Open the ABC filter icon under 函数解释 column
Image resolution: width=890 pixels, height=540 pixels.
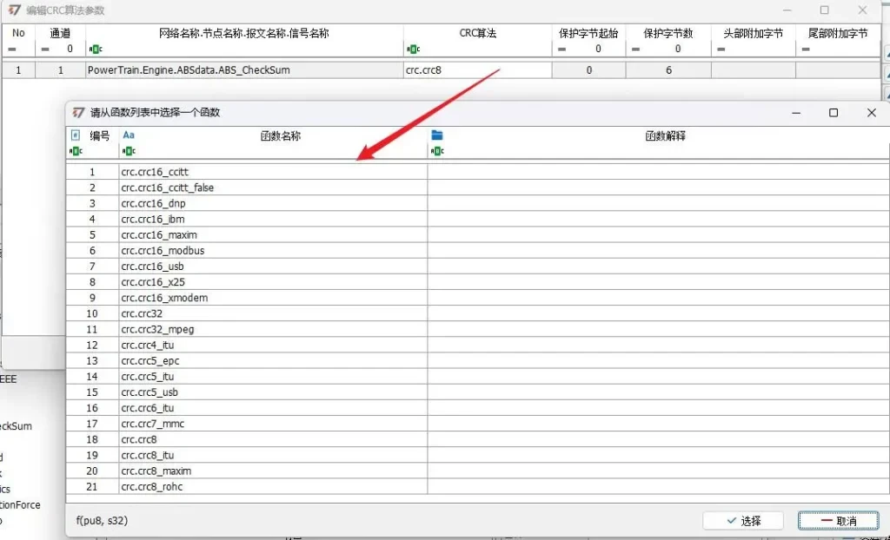[x=437, y=151]
